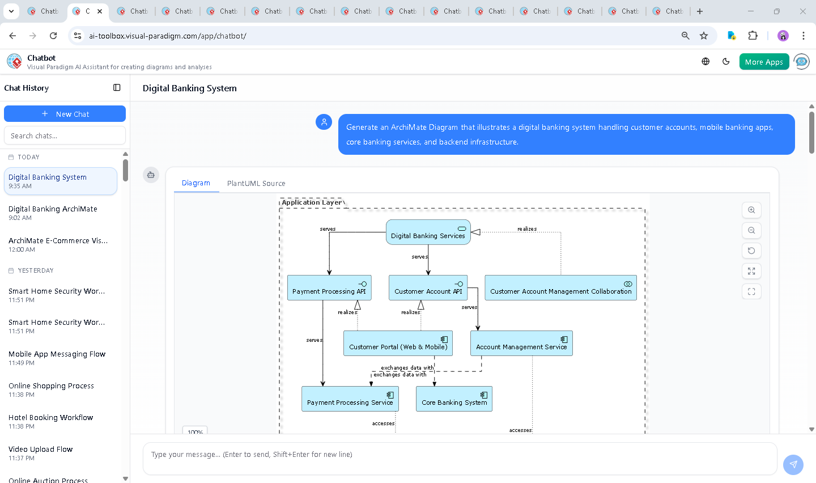Start a New Chat
Screen dimensions: 816x483
pos(65,113)
